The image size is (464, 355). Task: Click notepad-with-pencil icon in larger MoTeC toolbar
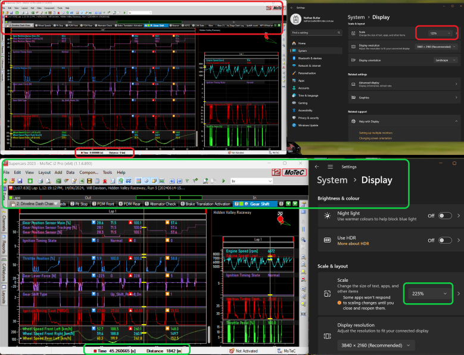pos(74,180)
